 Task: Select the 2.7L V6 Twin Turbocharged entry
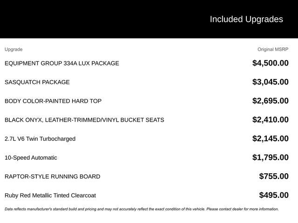pos(40,139)
